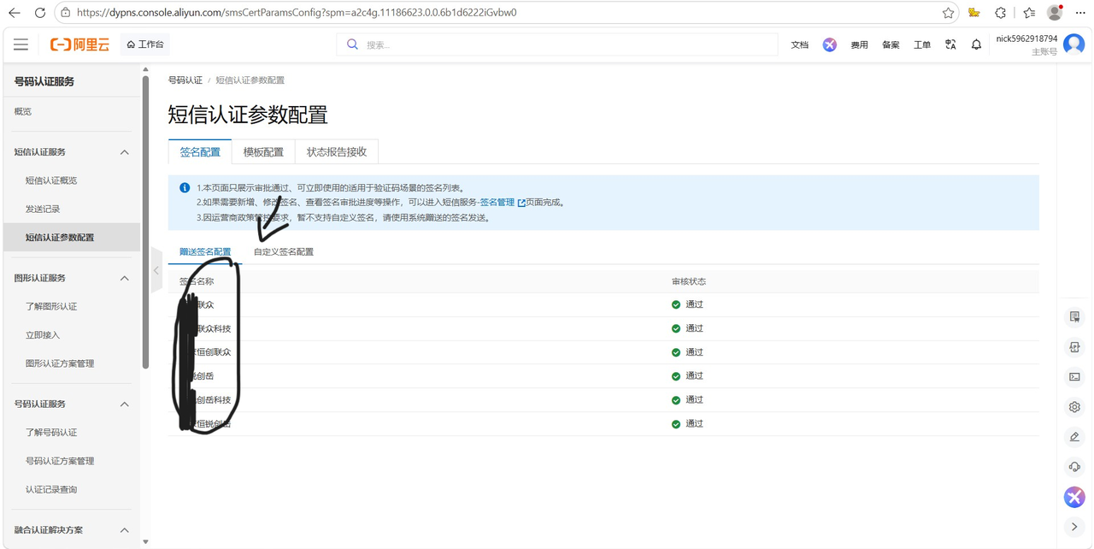The height and width of the screenshot is (549, 1094).
Task: Click the sidebar vertical scrollbar
Action: (x=145, y=222)
